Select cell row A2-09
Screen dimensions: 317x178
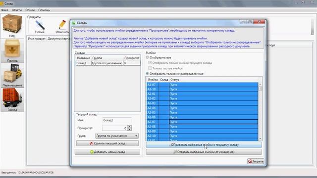[202, 131]
